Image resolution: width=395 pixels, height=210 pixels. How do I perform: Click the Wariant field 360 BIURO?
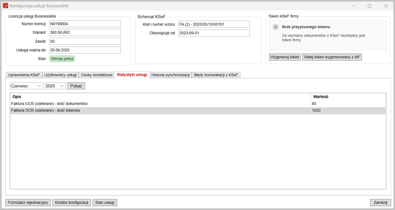(x=85, y=32)
